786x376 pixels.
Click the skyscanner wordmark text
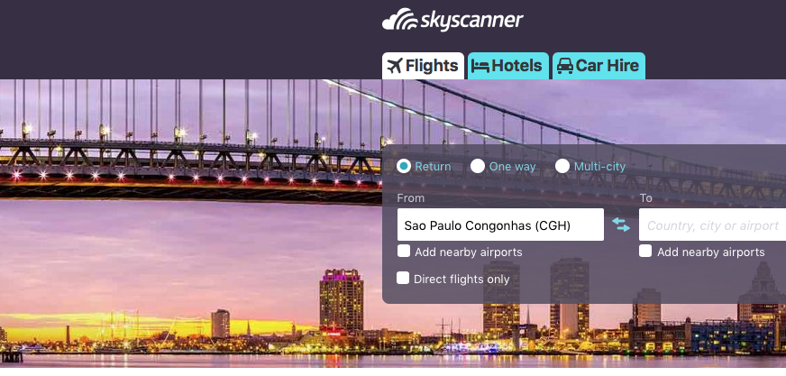click(x=471, y=21)
